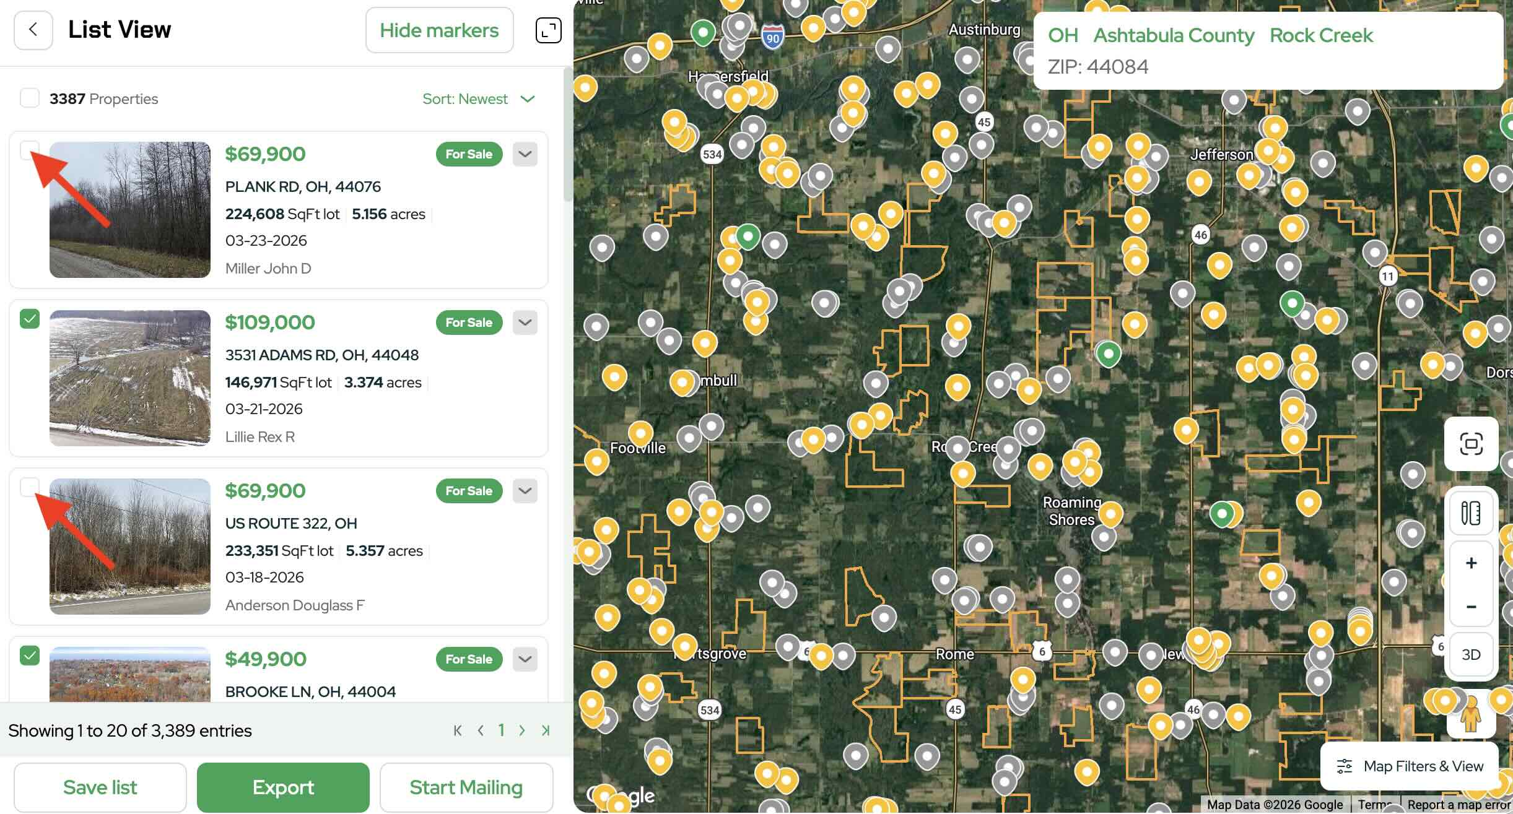Image resolution: width=1513 pixels, height=814 pixels.
Task: Go to last page of entries
Action: pyautogui.click(x=546, y=730)
